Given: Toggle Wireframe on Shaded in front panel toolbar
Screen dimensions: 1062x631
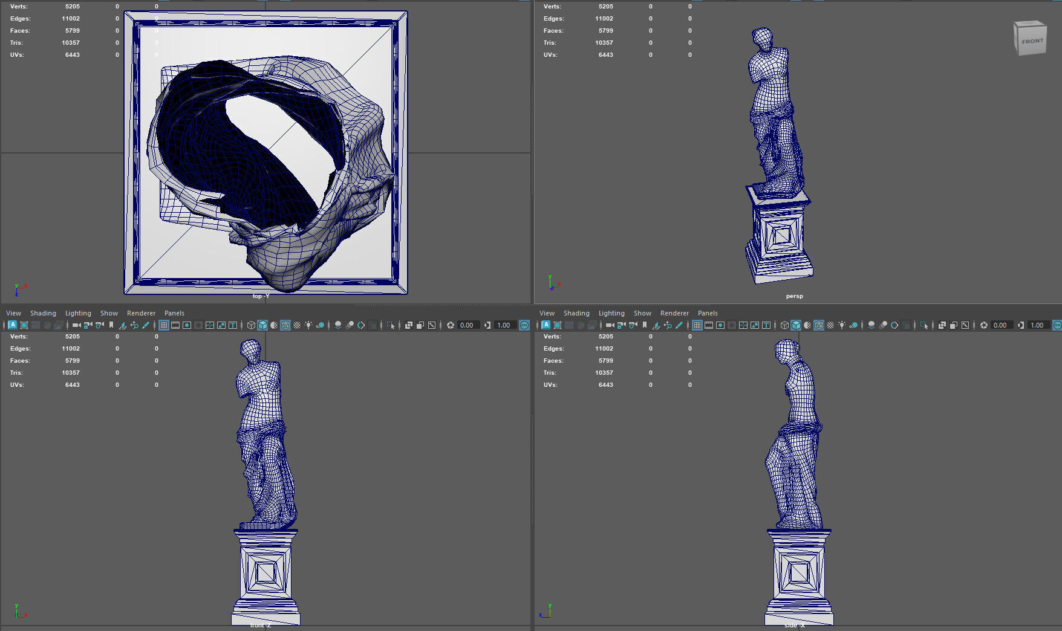Looking at the screenshot, I should [x=285, y=325].
